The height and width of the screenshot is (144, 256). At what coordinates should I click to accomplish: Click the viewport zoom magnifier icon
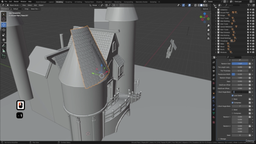tap(208, 26)
